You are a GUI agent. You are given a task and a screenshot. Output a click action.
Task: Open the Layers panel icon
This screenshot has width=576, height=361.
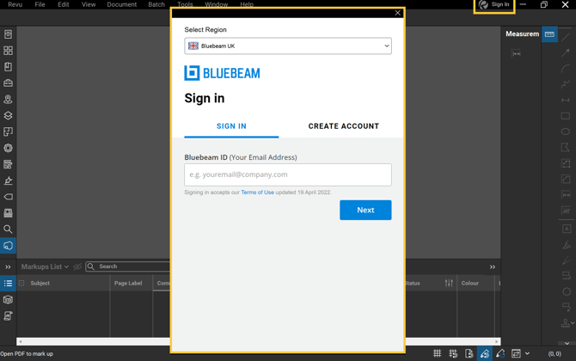tap(8, 115)
